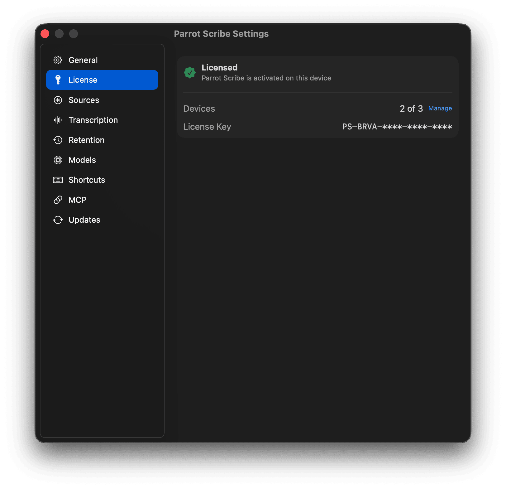506x489 pixels.
Task: Open the Manage devices link
Action: (440, 108)
